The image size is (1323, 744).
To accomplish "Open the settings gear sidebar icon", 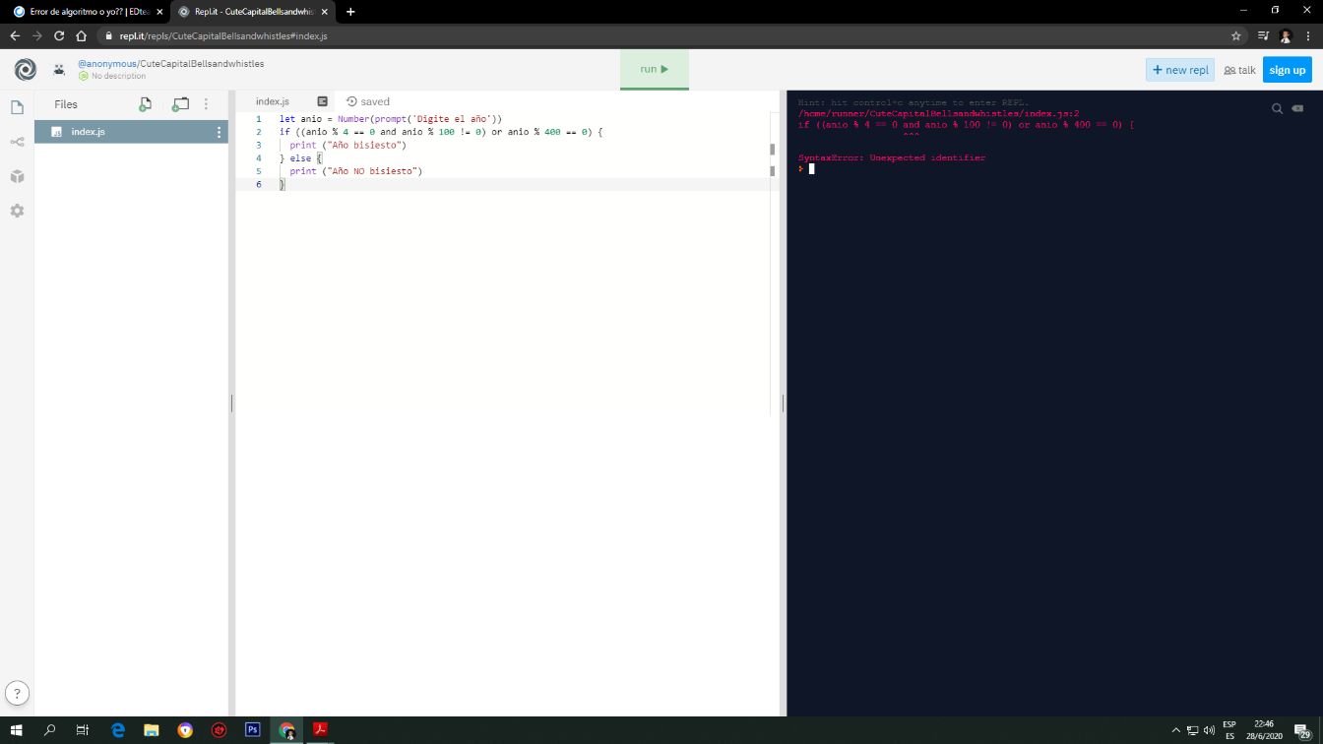I will pyautogui.click(x=17, y=211).
